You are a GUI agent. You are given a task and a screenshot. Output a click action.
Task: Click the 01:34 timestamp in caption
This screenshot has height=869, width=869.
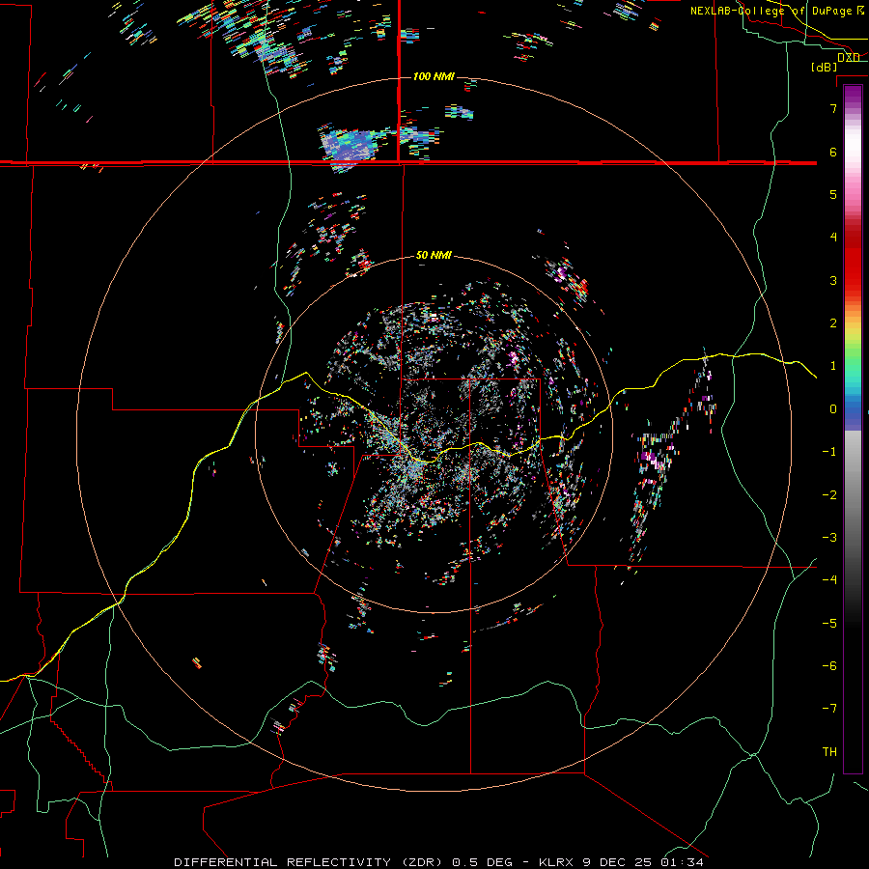point(683,862)
